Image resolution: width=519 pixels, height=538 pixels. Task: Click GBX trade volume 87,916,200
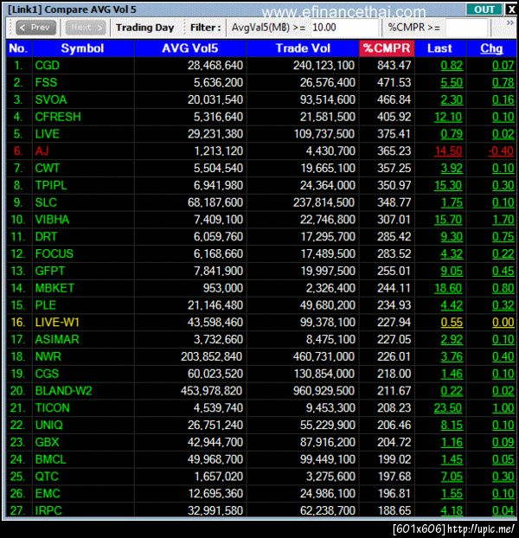tap(328, 442)
